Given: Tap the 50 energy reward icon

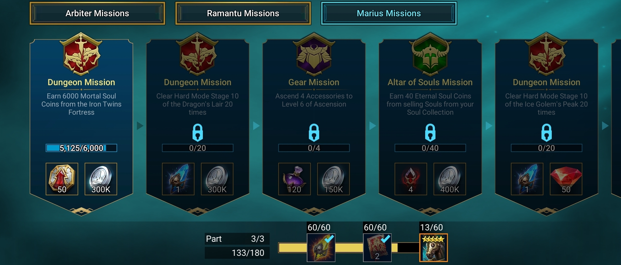Looking at the screenshot, I should click(62, 179).
